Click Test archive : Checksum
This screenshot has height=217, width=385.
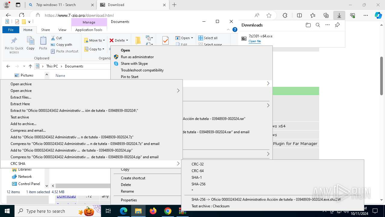point(211,206)
